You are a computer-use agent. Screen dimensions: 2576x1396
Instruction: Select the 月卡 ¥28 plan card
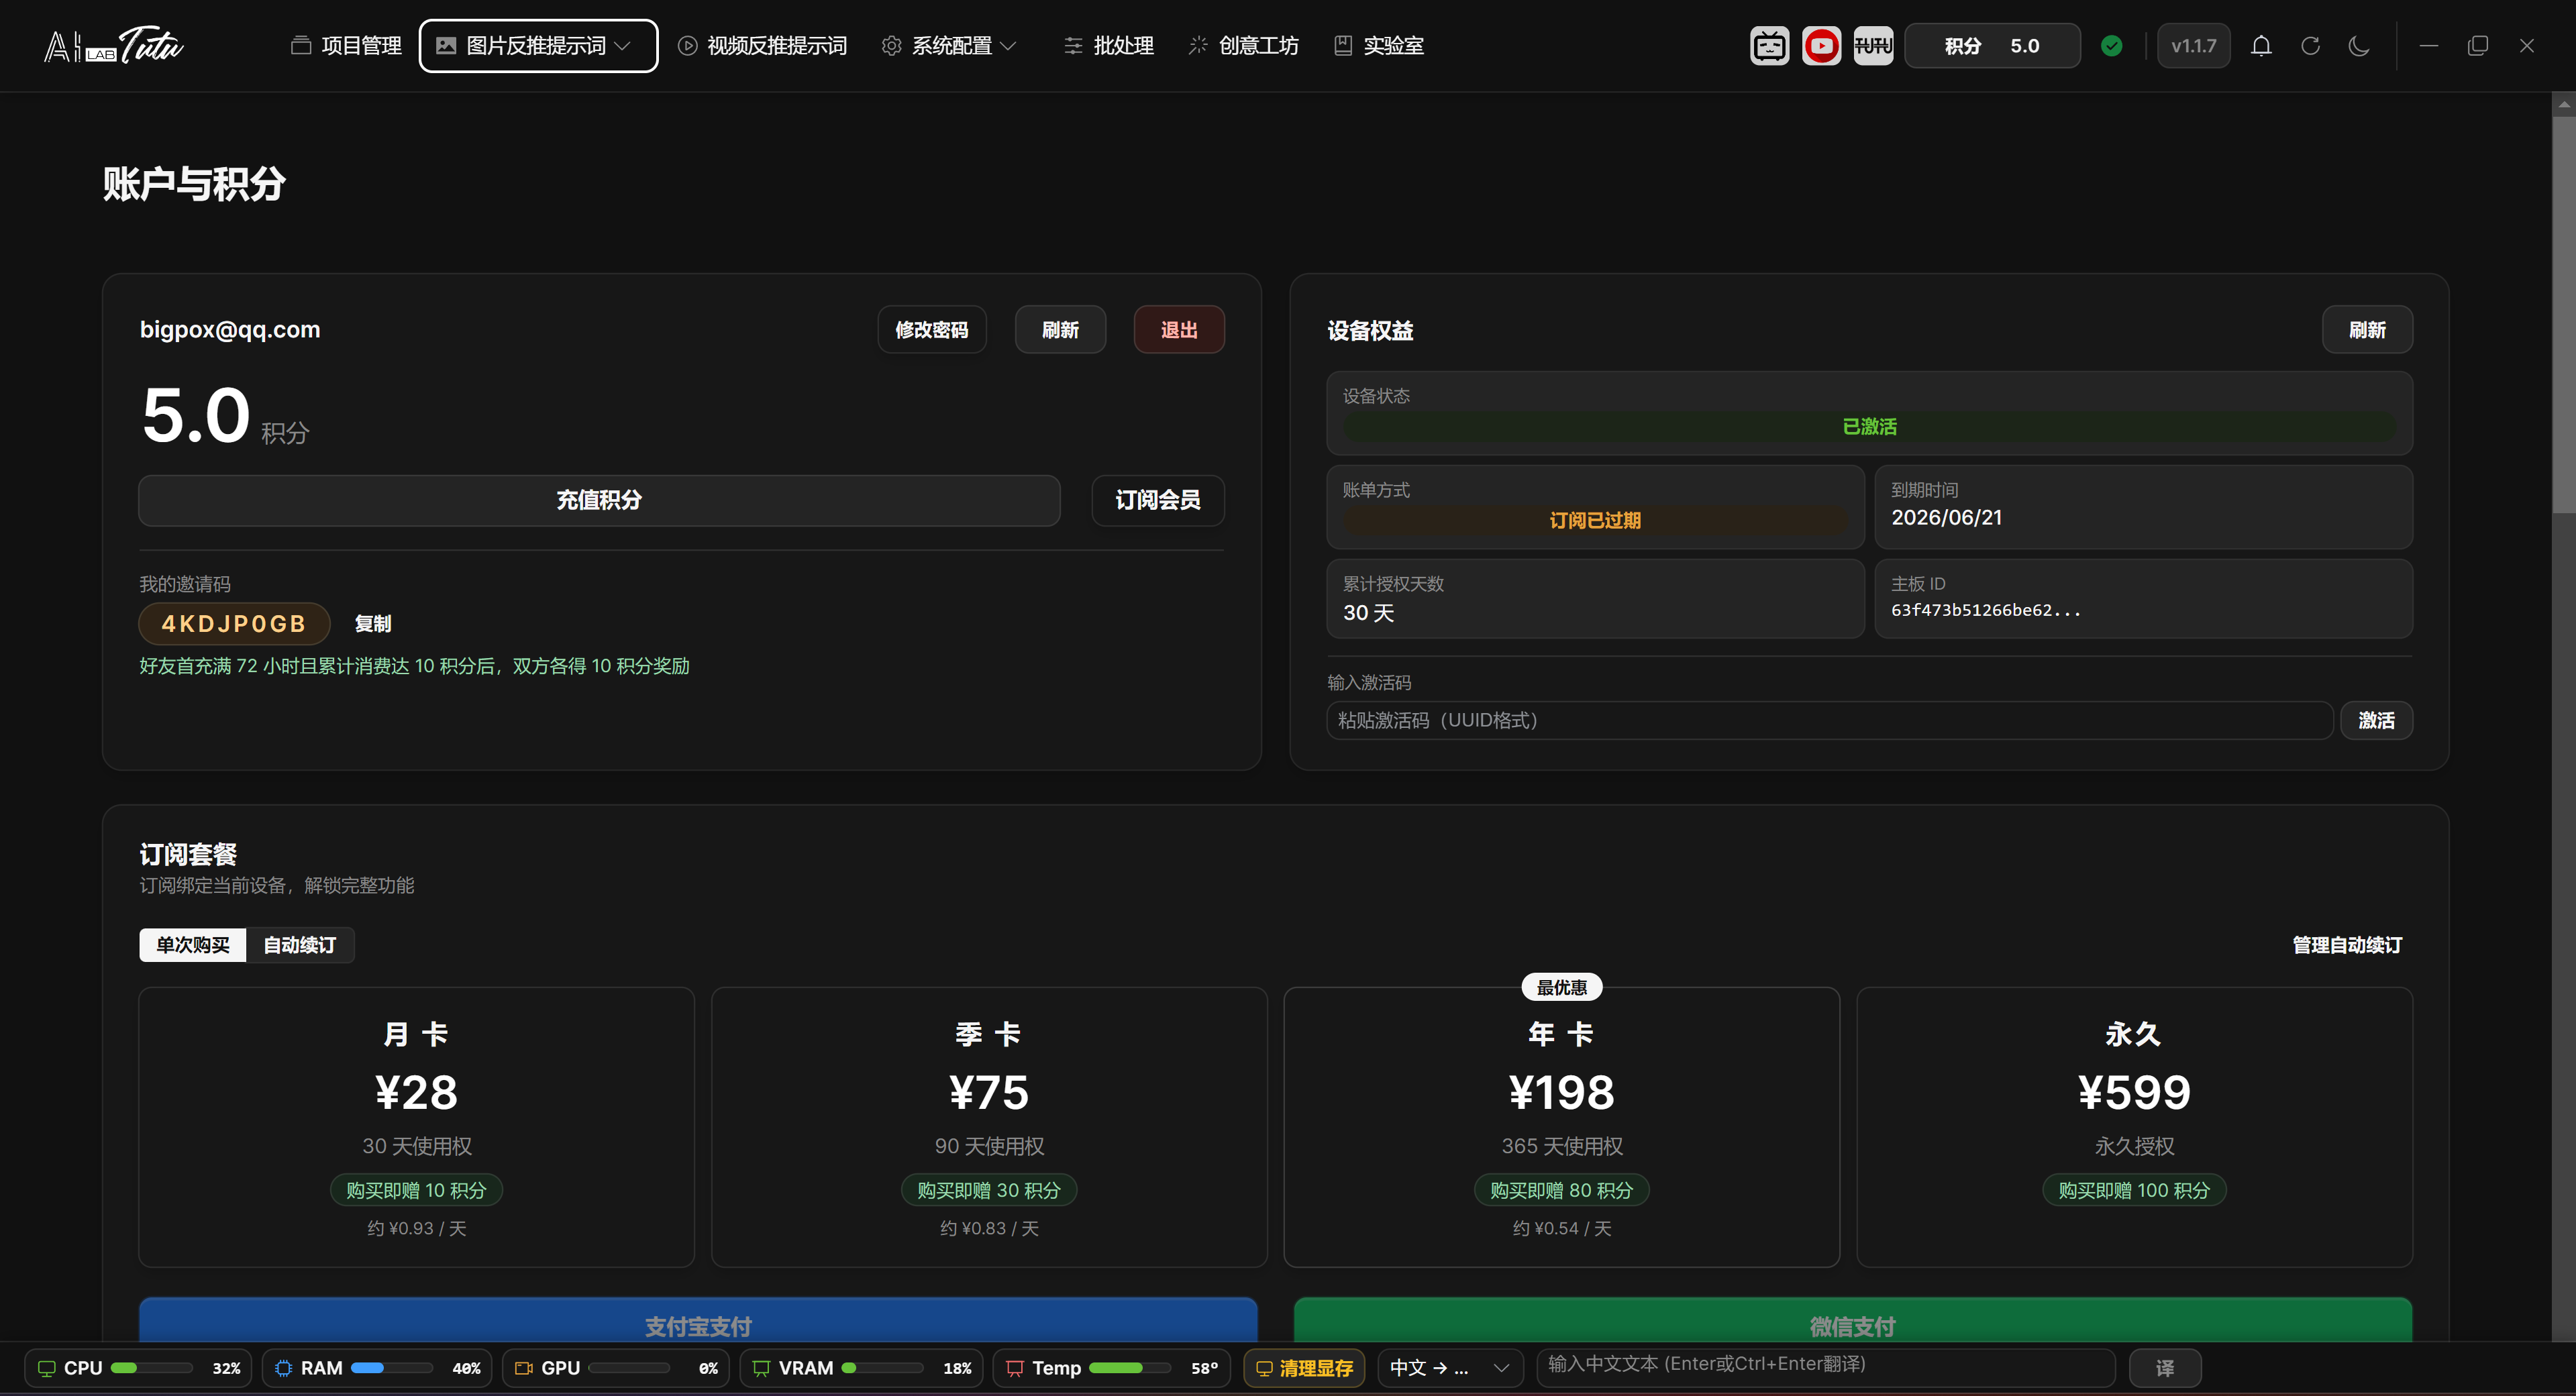[416, 1127]
